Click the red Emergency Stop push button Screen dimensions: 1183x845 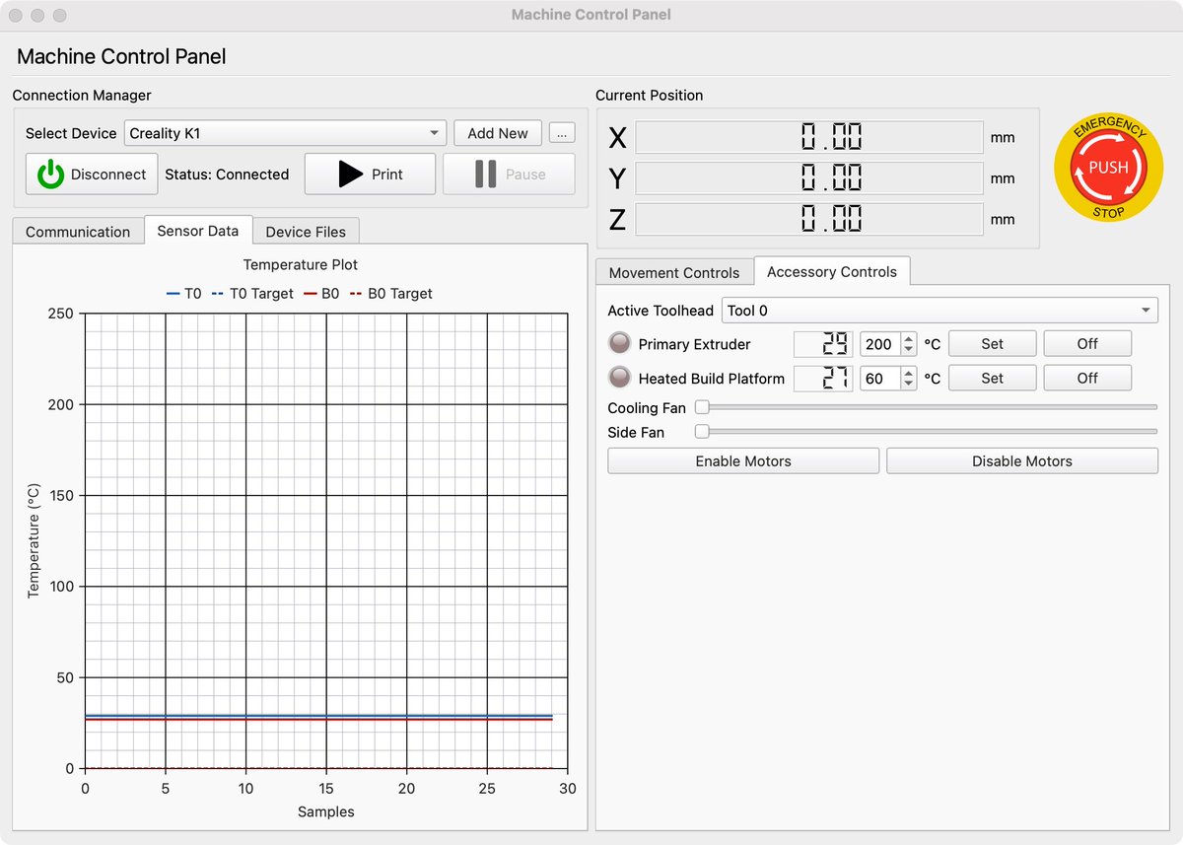coord(1108,168)
